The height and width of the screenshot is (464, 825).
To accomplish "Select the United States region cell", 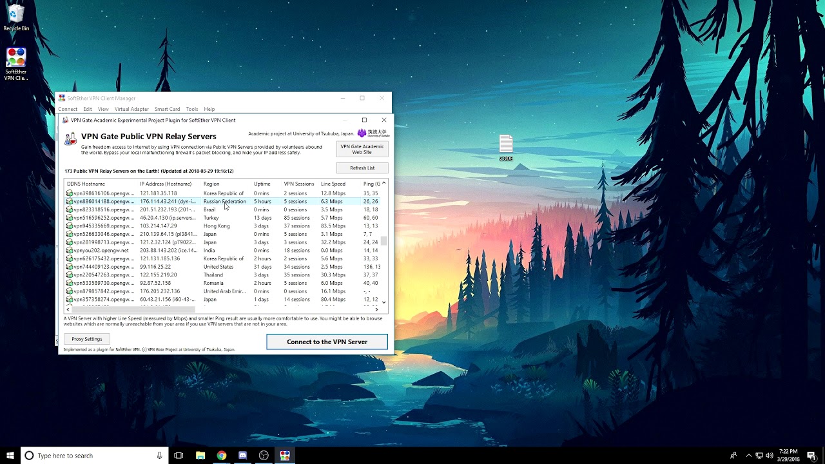I will click(x=218, y=267).
